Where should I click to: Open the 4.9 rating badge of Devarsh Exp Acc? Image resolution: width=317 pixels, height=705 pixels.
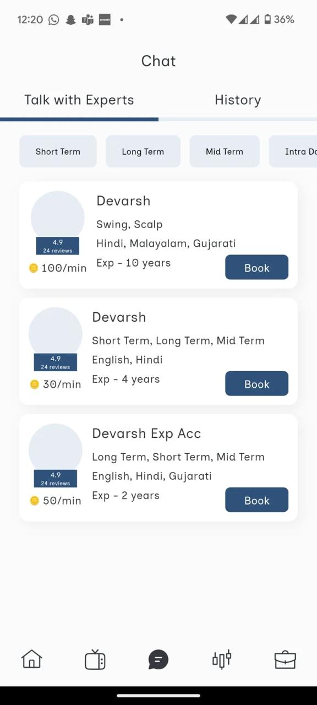pyautogui.click(x=56, y=479)
